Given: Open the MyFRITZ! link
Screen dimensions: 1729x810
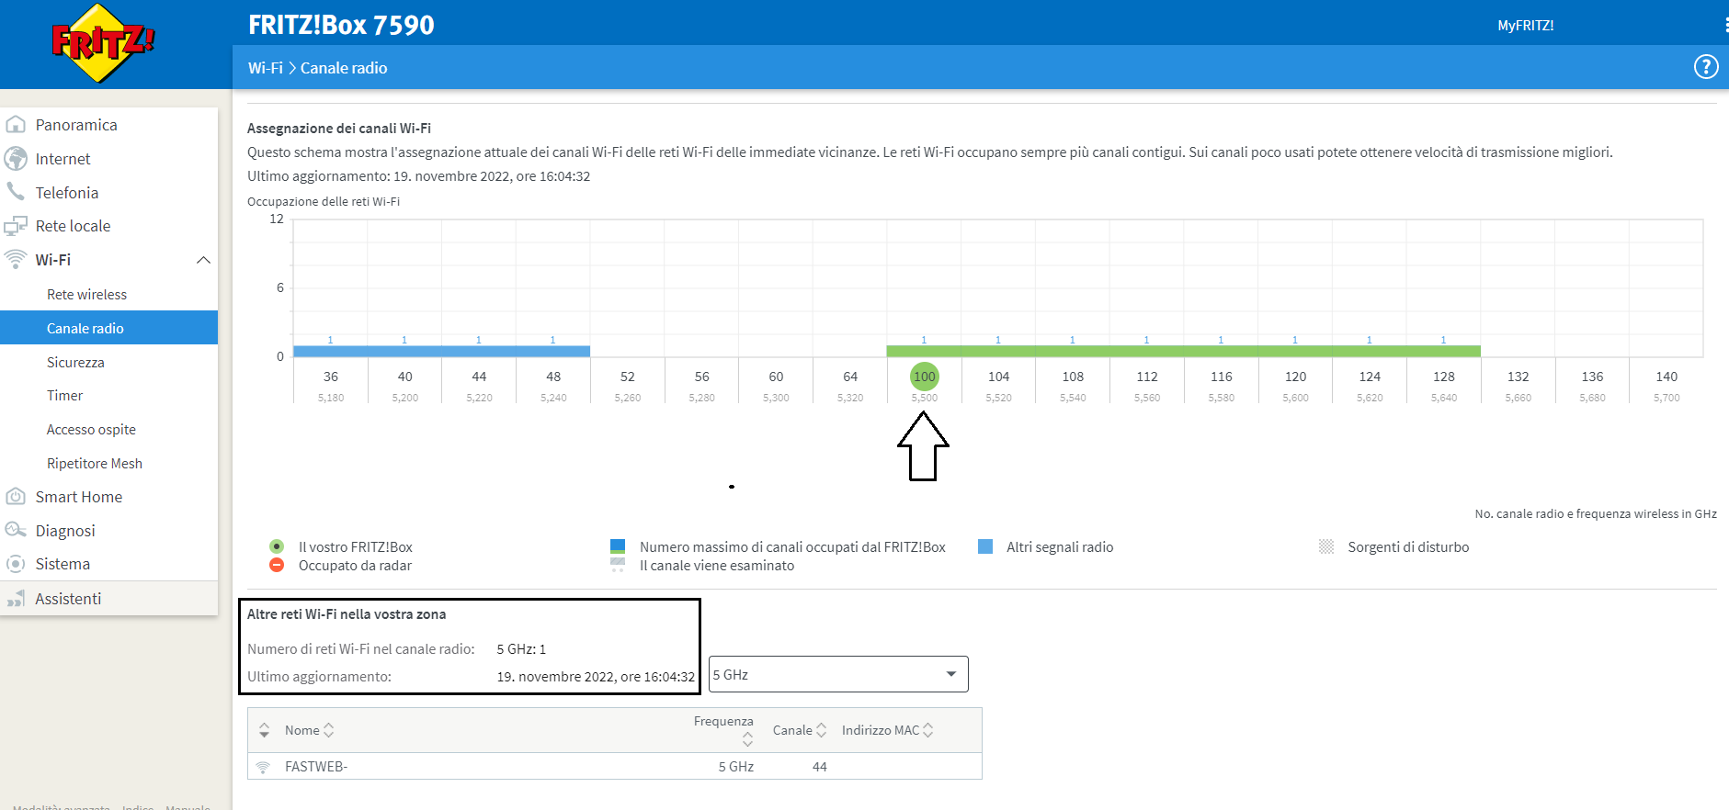Looking at the screenshot, I should [1526, 25].
